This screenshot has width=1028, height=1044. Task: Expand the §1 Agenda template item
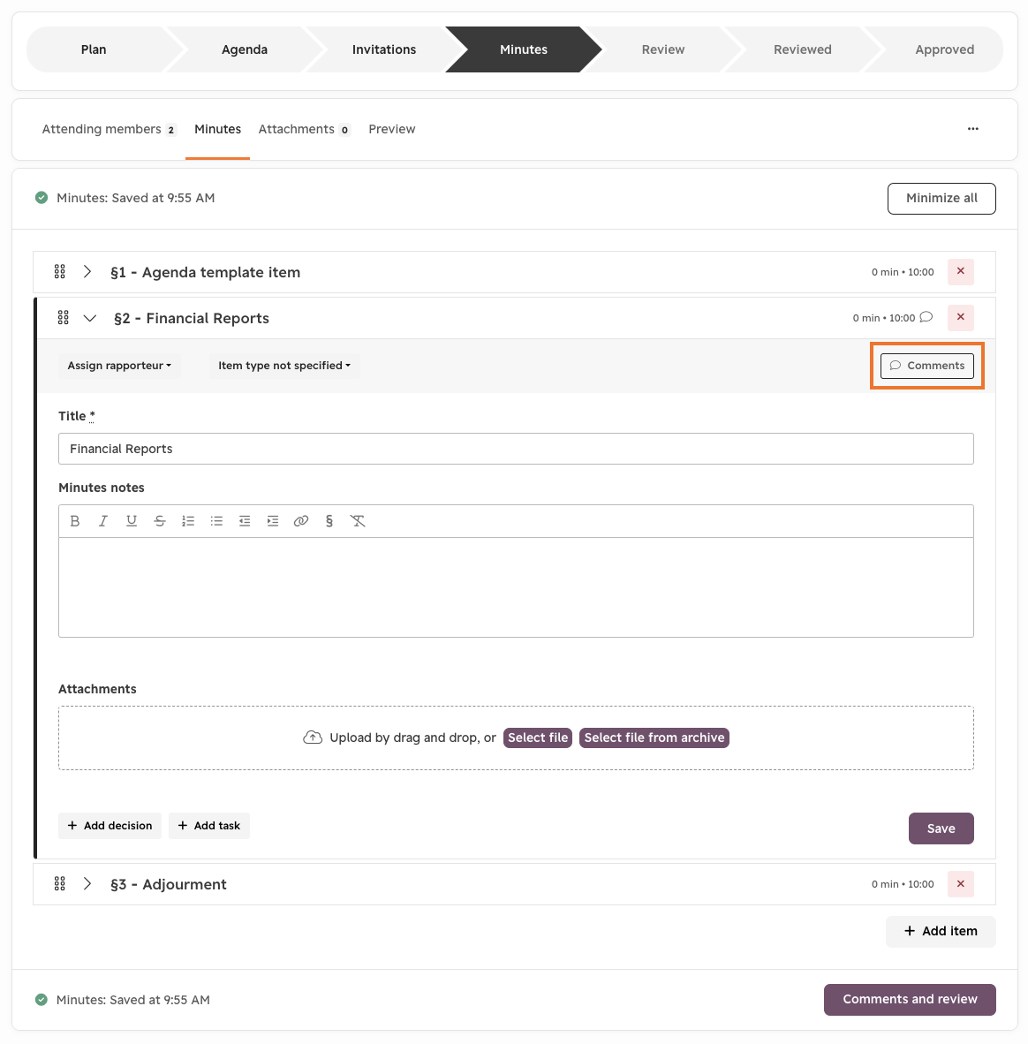[x=87, y=272]
